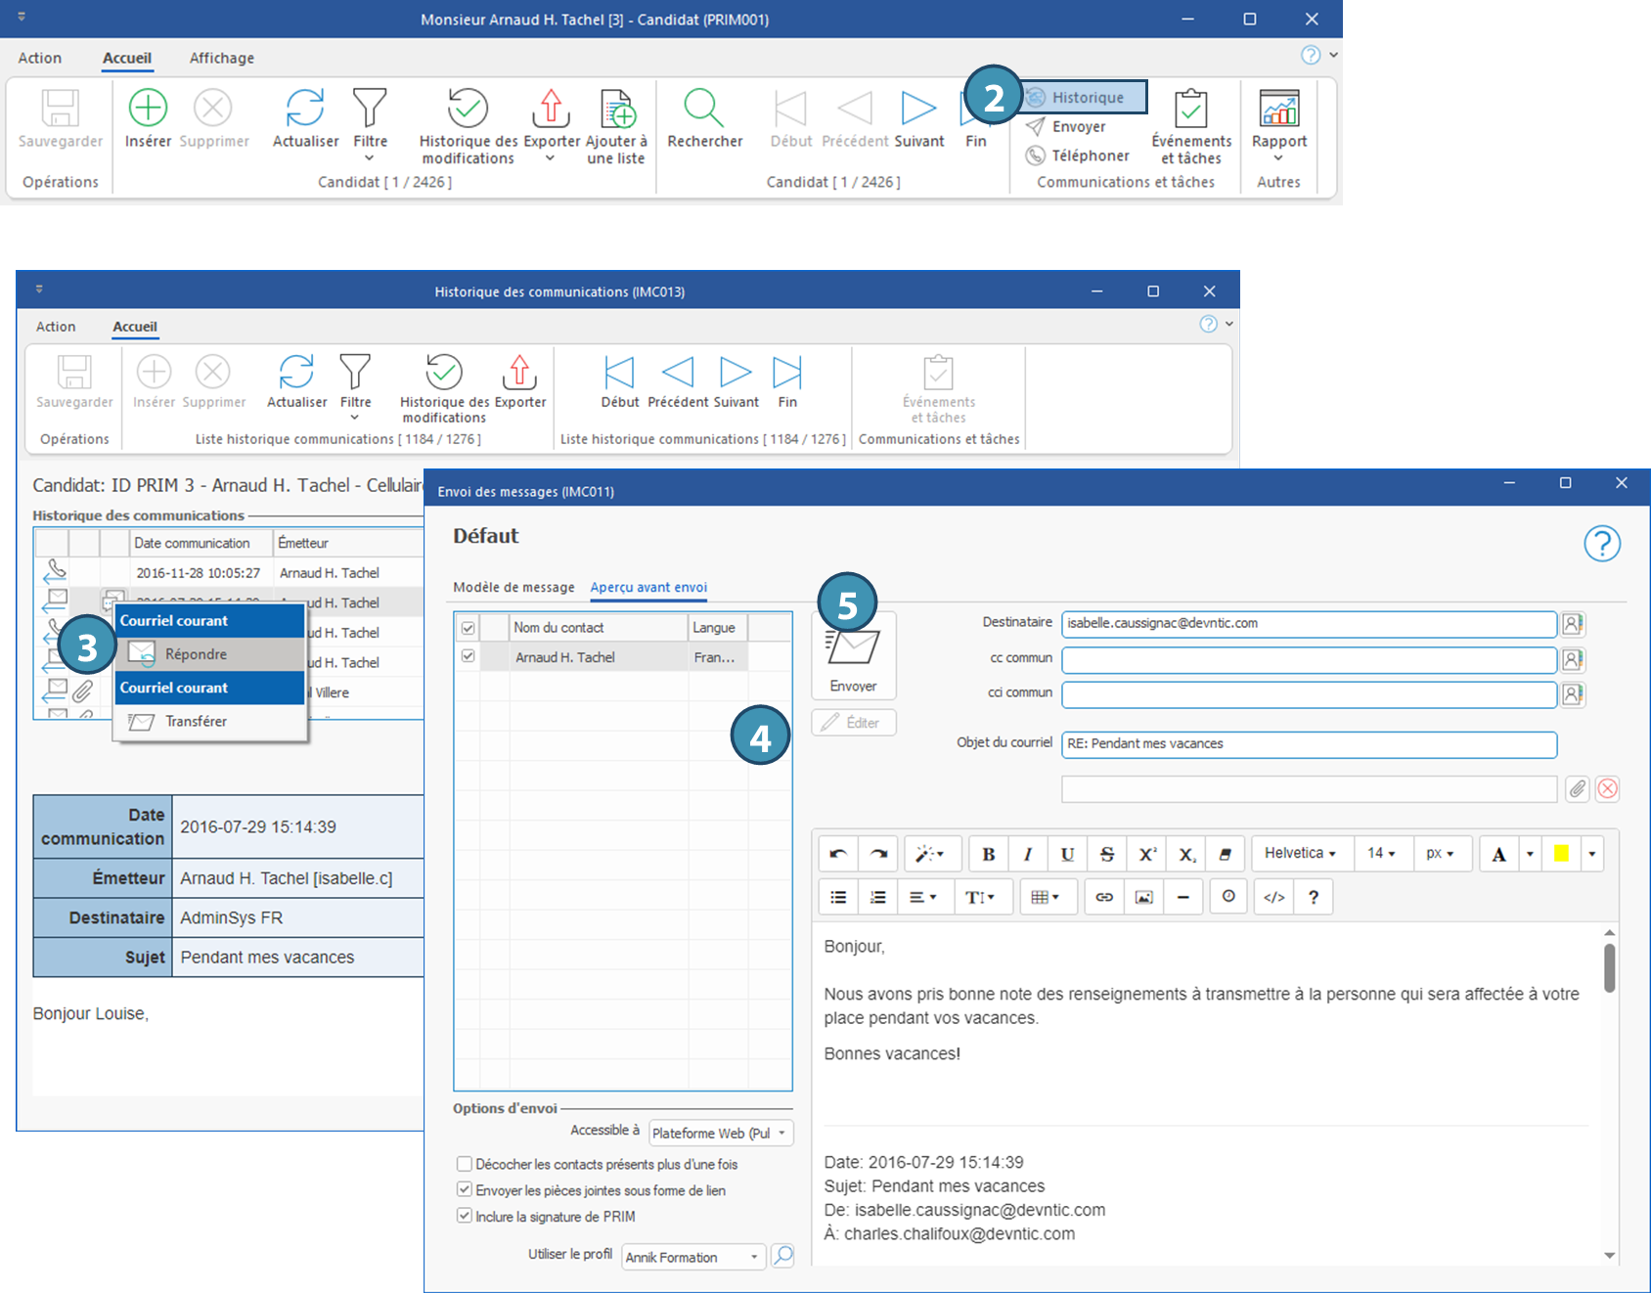Open address book next to Destinataire
This screenshot has width=1651, height=1293.
coord(1572,624)
